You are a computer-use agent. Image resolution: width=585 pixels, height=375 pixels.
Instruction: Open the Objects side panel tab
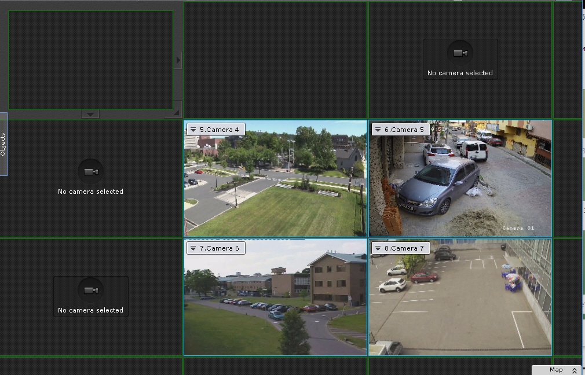[x=3, y=144]
